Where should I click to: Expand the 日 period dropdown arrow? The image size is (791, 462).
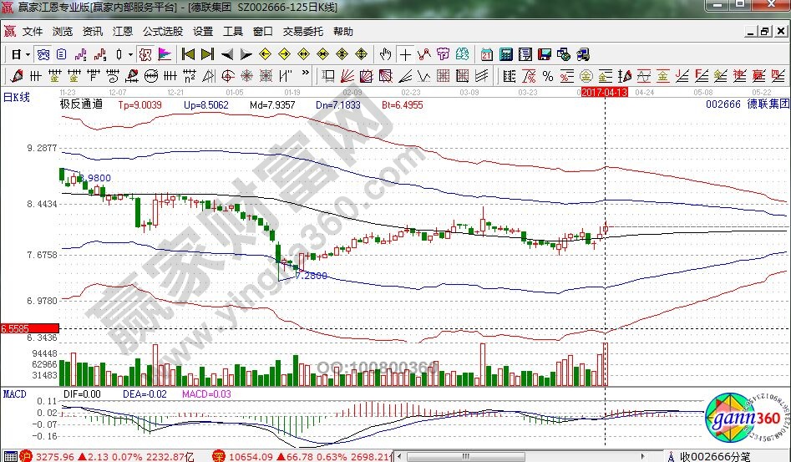(x=28, y=54)
